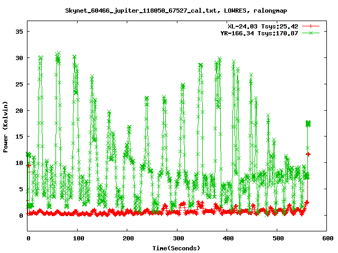Screen dimensions: 338x253
Task: Click the x-axis tick label 100
Action: [78, 238]
